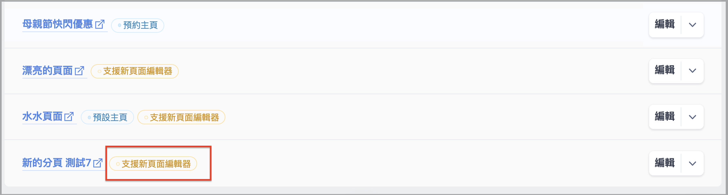Open external link icon beside 新的分頁 測試7
Viewport: 728px width, 195px height.
[x=98, y=163]
